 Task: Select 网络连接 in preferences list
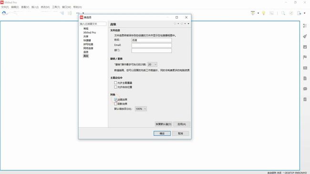(x=88, y=48)
